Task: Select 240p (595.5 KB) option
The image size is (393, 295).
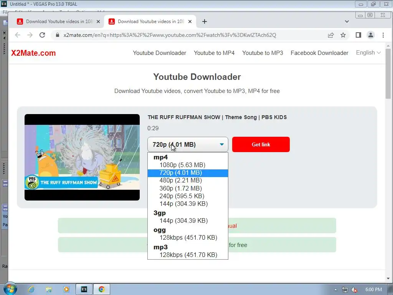Action: click(188, 196)
